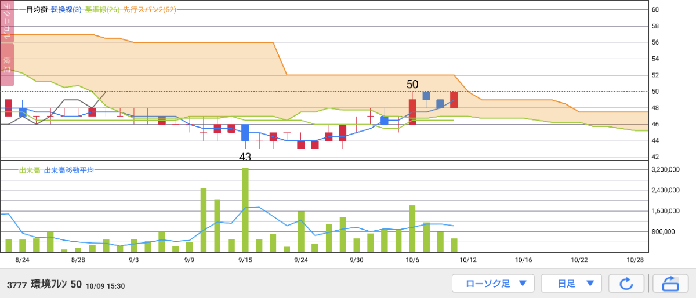
Task: Click the high price label 50 above candles
Action: [412, 85]
